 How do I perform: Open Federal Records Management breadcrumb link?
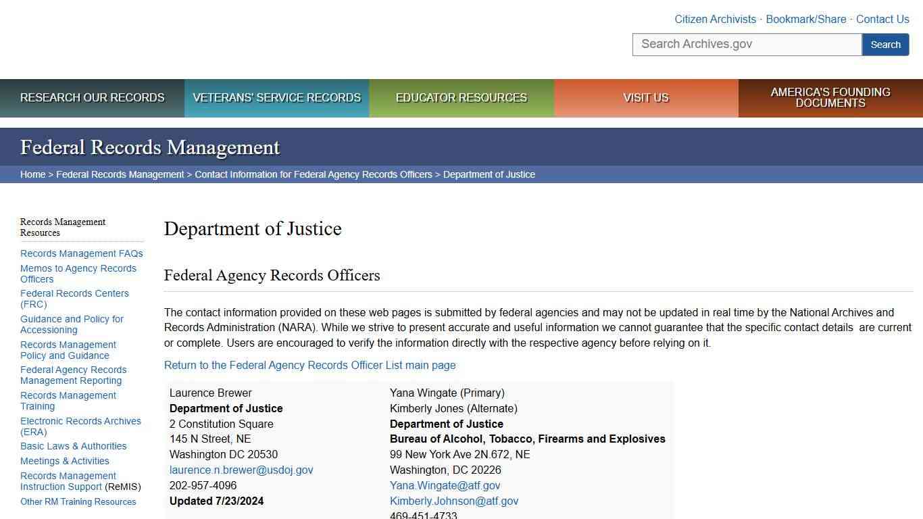click(x=120, y=174)
